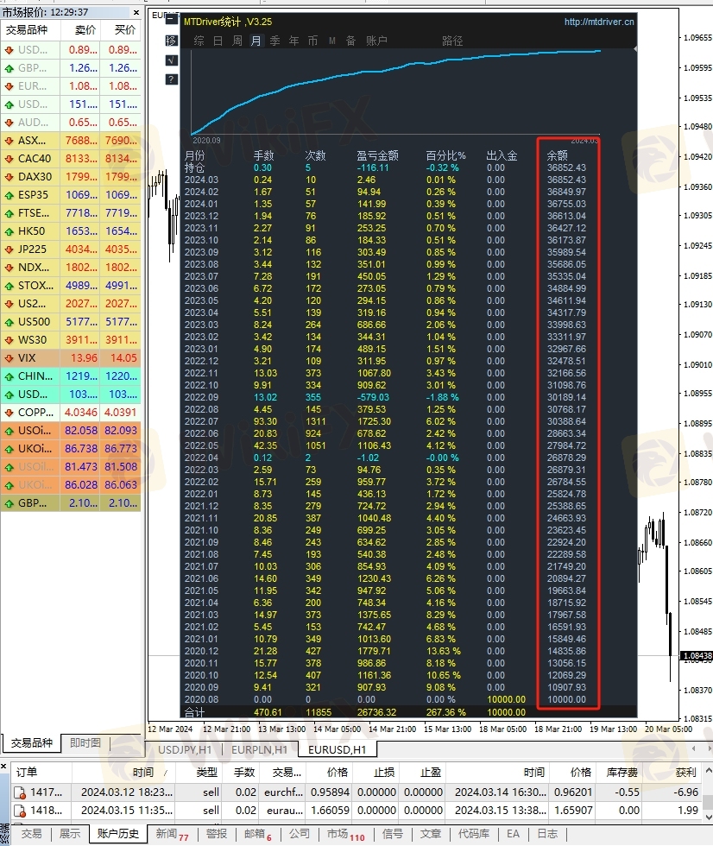Click the US500 up arrow icon
Screen dimensions: 713x846
[9, 322]
